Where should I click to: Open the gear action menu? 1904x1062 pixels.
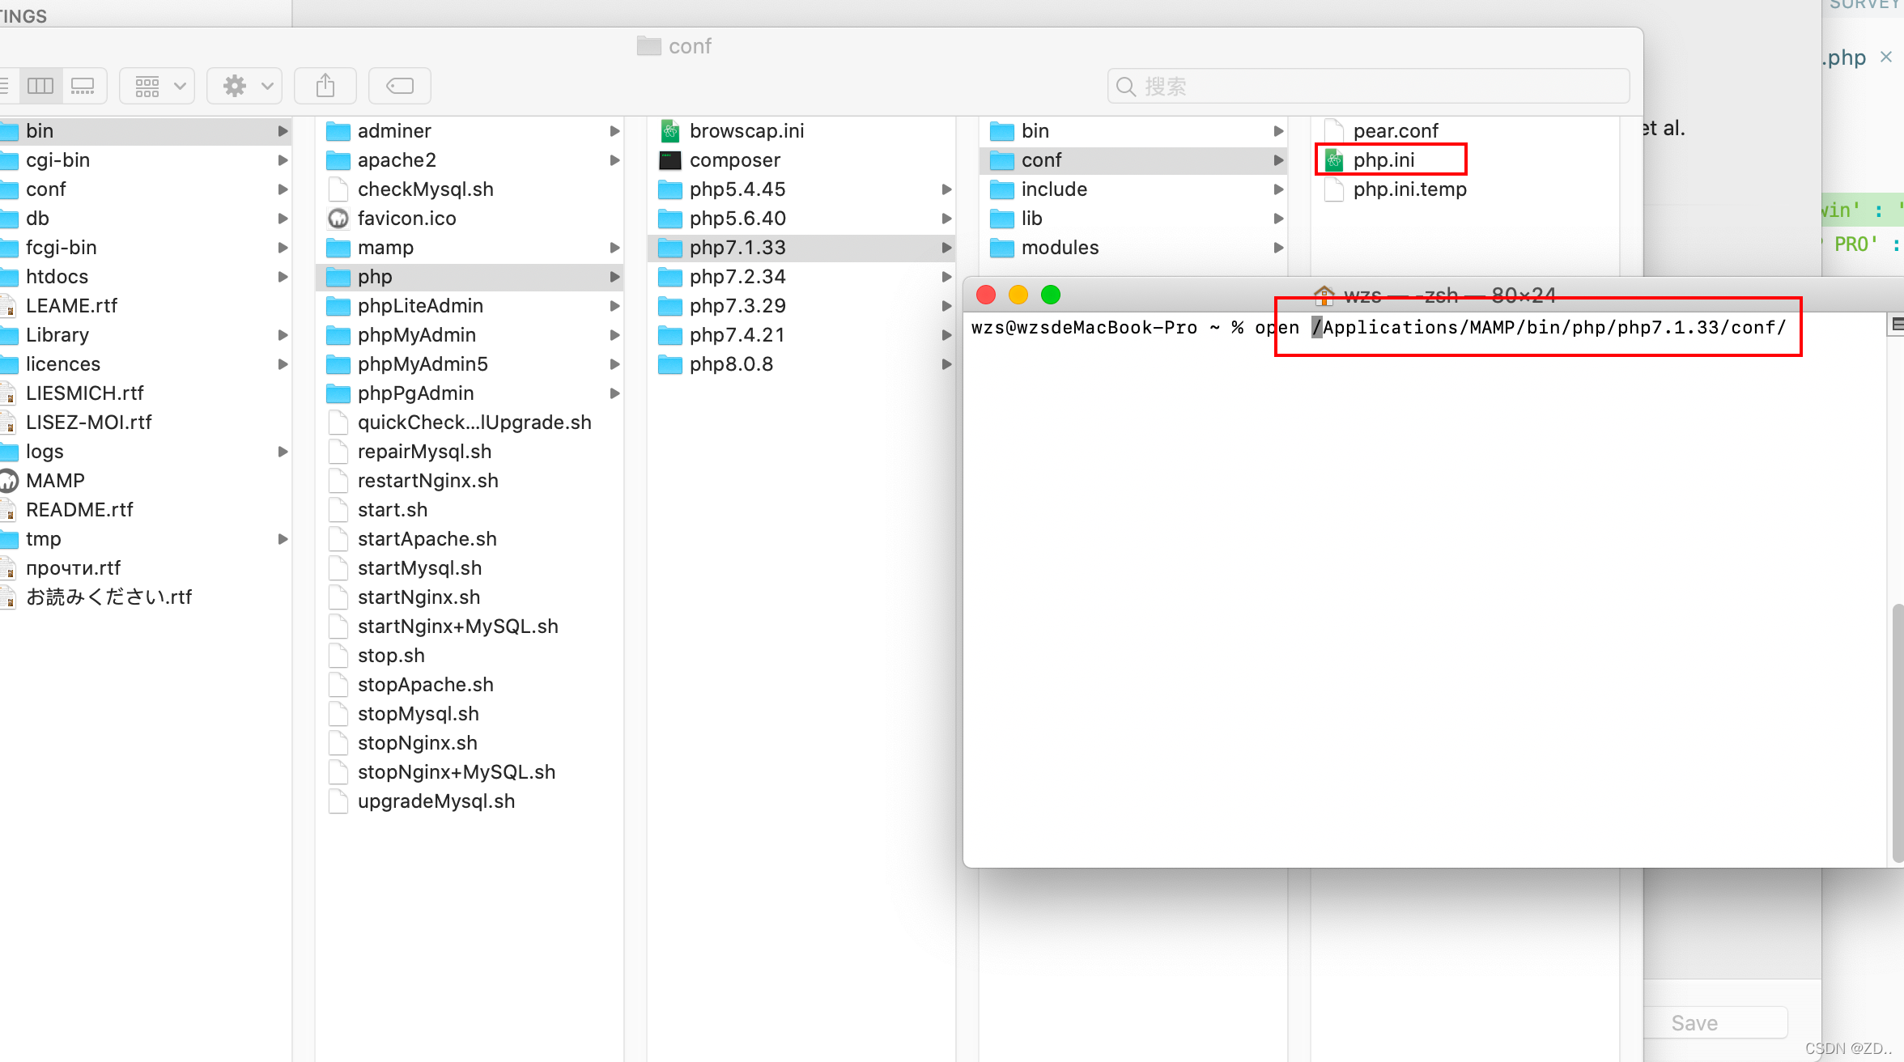[x=245, y=86]
